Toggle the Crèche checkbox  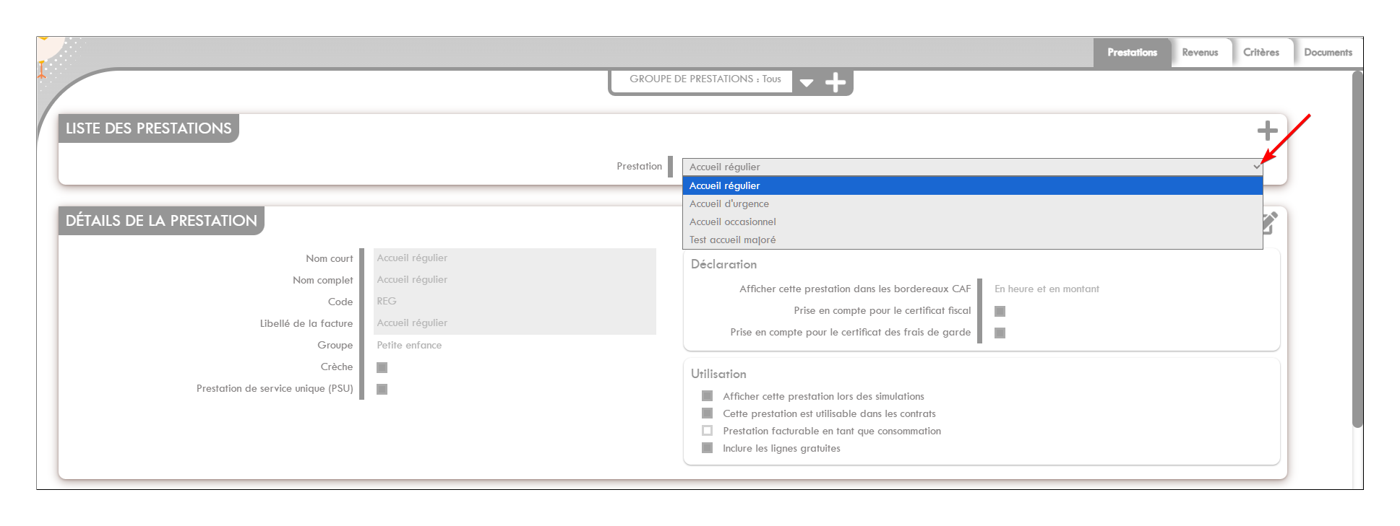point(382,368)
